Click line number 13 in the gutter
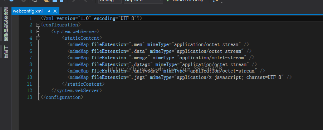323x130 pixels. click(29, 97)
